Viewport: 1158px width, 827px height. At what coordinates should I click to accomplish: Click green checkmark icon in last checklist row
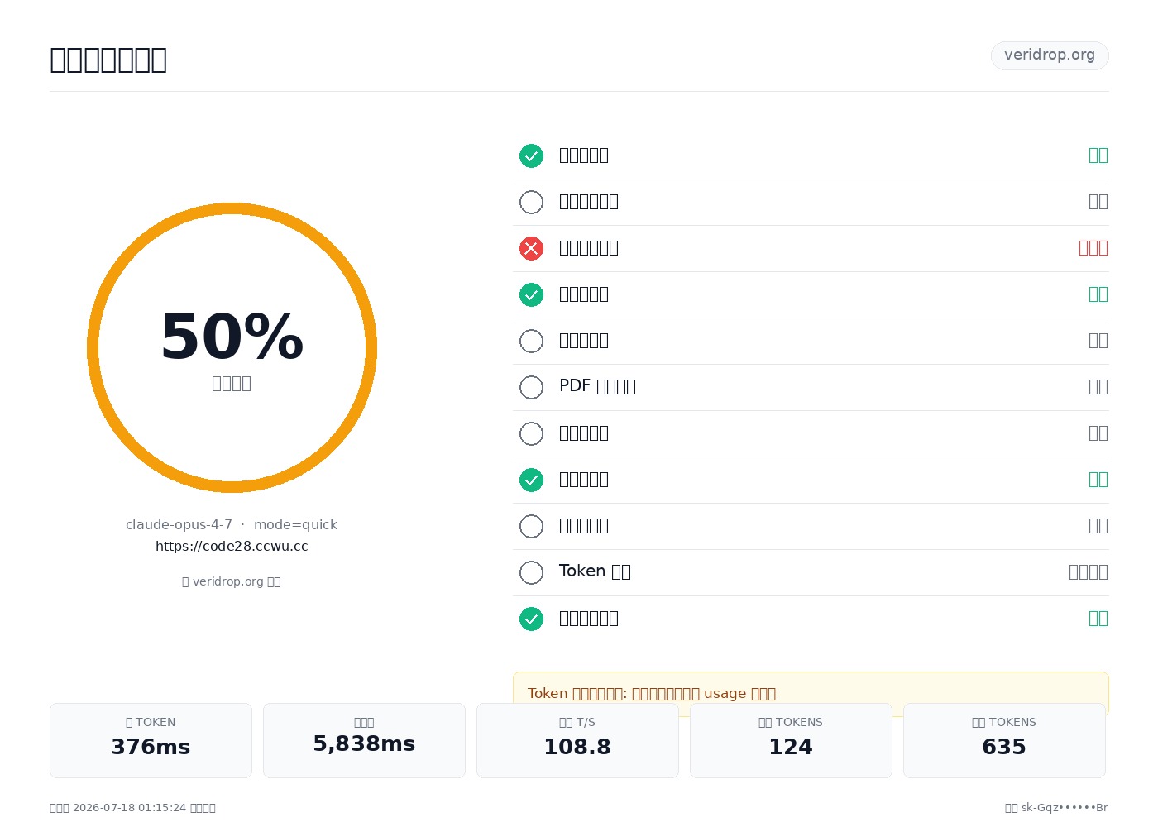[531, 619]
